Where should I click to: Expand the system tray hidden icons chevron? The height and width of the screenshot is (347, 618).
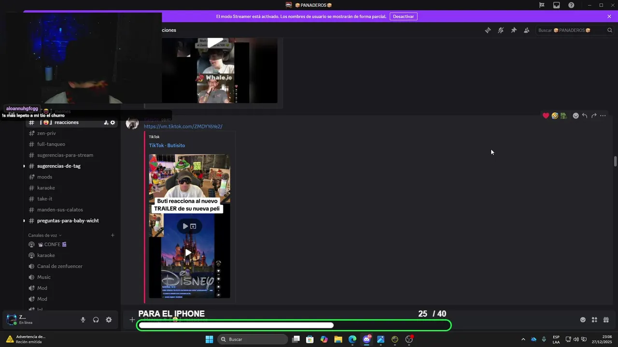click(523, 339)
